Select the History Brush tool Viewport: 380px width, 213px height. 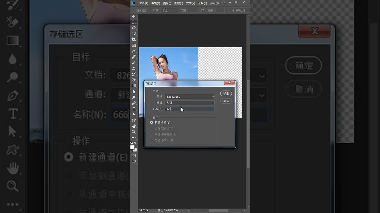coord(134,74)
